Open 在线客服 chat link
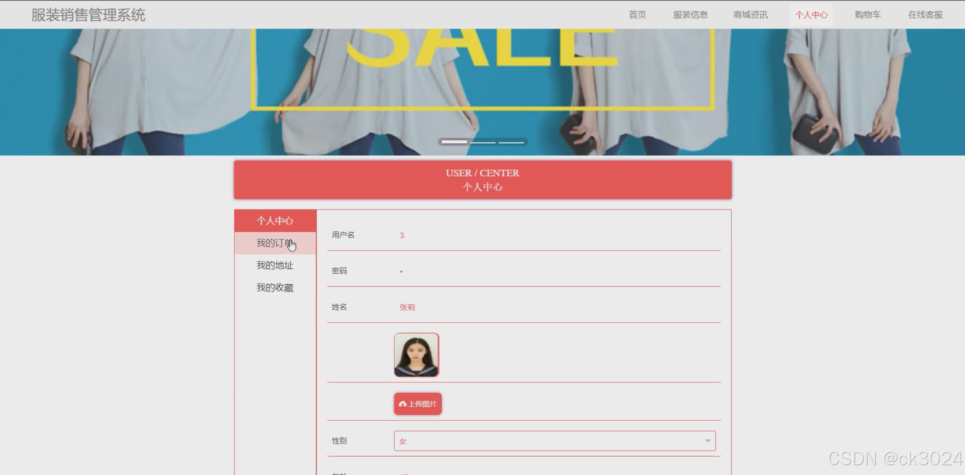Screen dimensions: 965x475 click(x=925, y=15)
